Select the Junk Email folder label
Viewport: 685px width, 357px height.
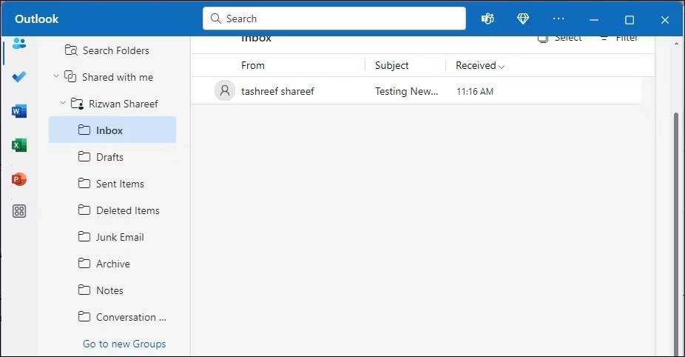point(120,237)
